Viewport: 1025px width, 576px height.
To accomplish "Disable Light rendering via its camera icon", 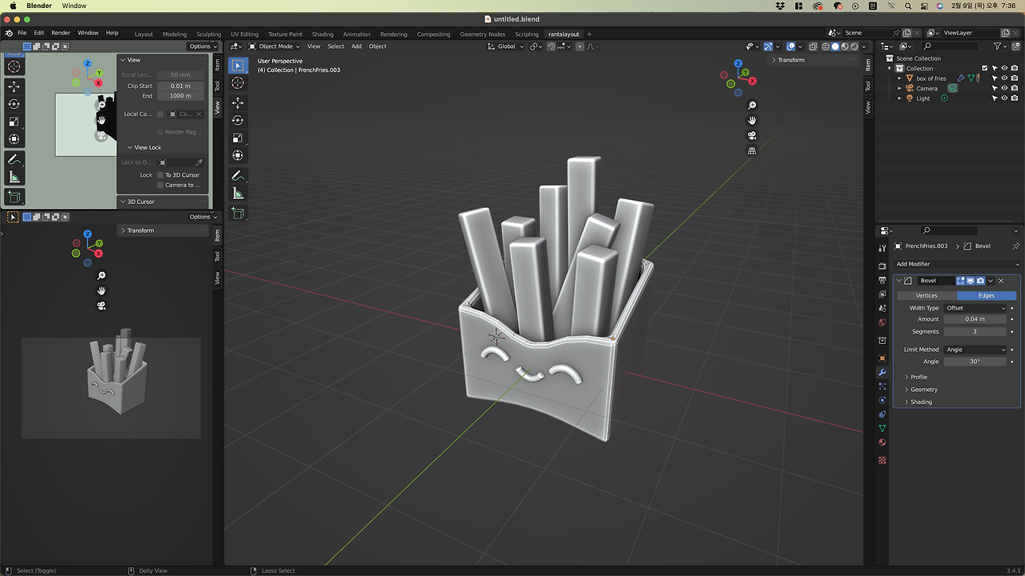I will click(1015, 98).
